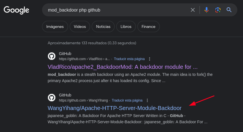
Task: Click GitHub site name above VladRico result
Action: [65, 54]
